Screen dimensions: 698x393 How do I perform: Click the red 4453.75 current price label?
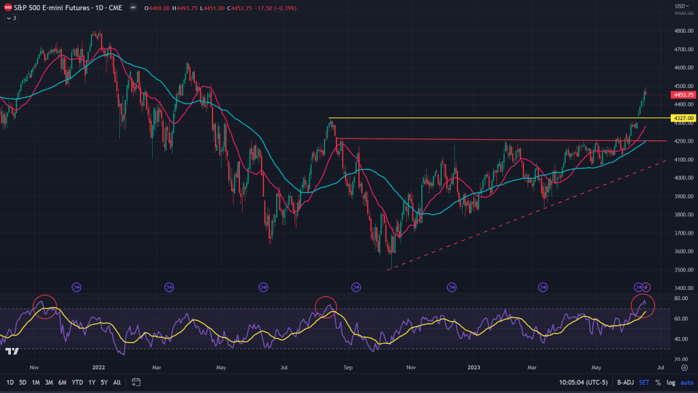coord(682,95)
